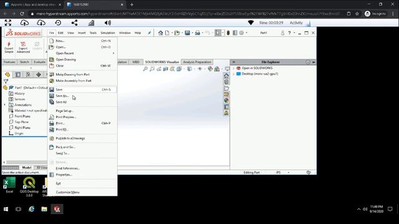
Task: Click the File Properties icon in toolbar
Action: coord(235,33)
